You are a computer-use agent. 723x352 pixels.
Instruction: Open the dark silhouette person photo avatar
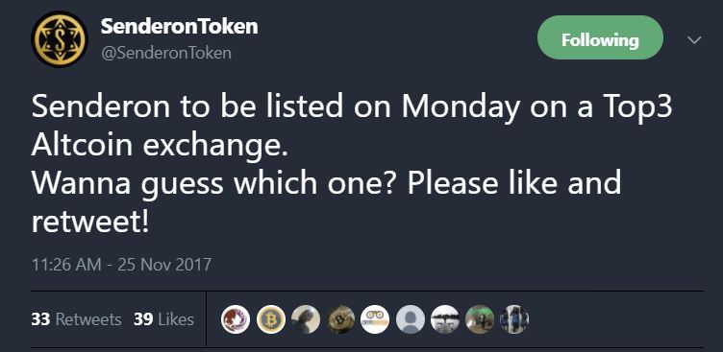pos(306,319)
